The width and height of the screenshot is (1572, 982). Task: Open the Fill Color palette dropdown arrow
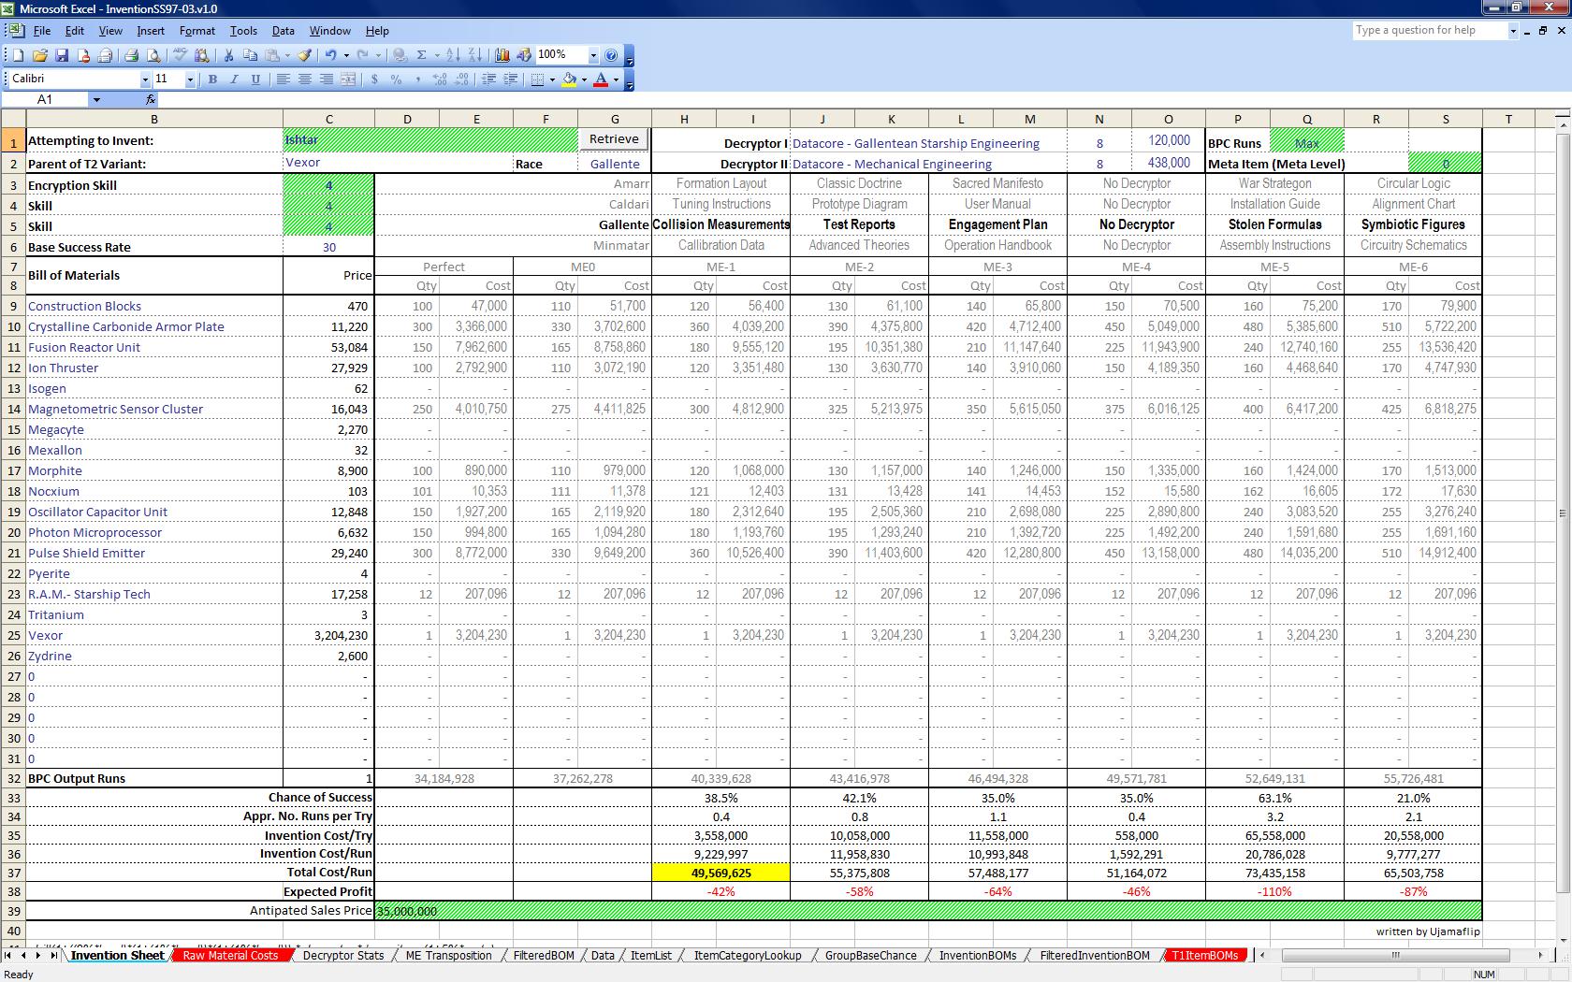pos(584,79)
